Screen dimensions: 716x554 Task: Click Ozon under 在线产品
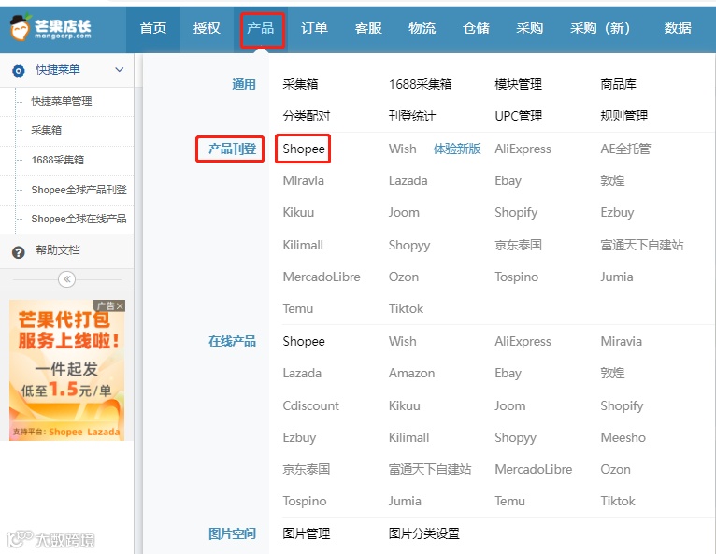(615, 470)
